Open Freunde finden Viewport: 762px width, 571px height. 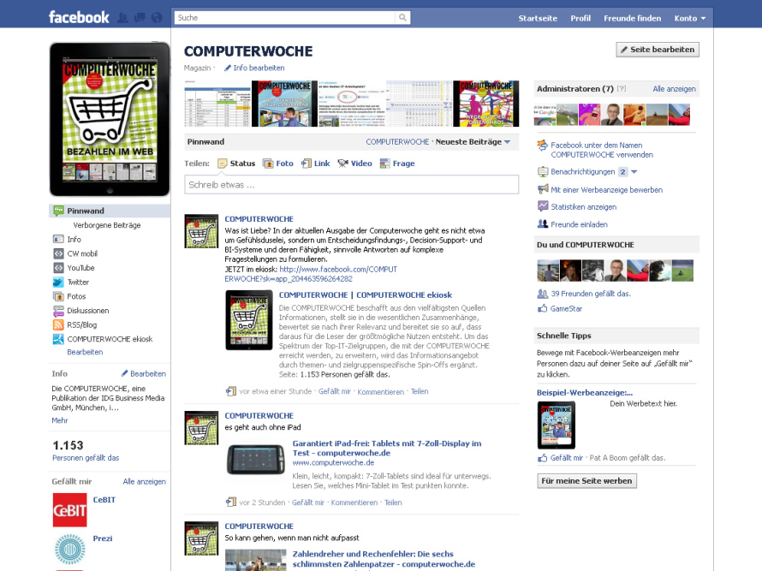[x=632, y=18]
